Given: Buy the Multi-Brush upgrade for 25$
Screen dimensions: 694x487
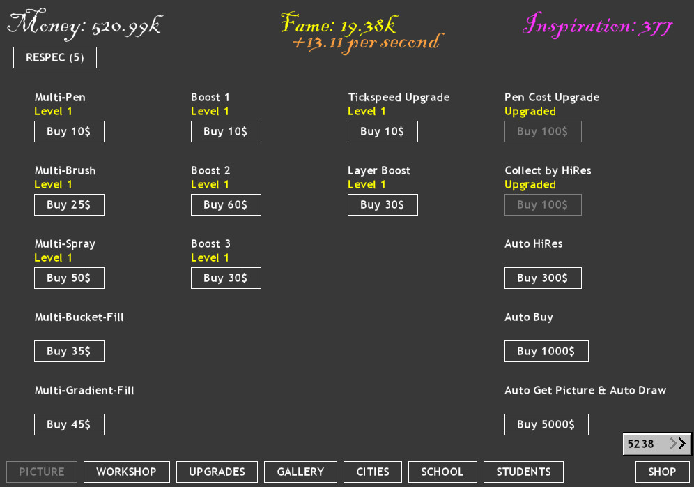Looking at the screenshot, I should pyautogui.click(x=69, y=204).
